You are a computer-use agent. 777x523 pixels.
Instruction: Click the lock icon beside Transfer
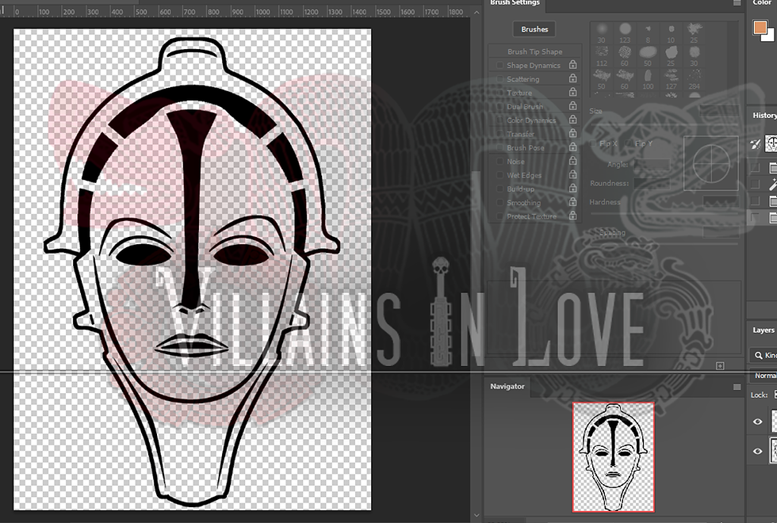(x=572, y=133)
